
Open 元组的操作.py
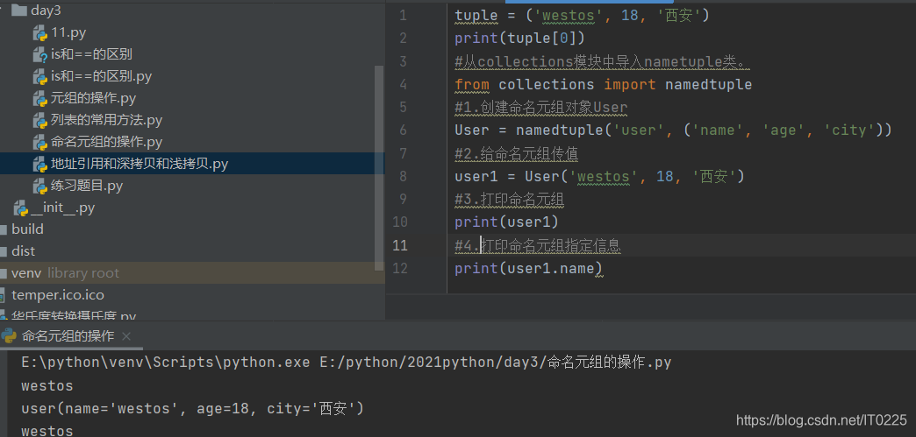tap(93, 98)
